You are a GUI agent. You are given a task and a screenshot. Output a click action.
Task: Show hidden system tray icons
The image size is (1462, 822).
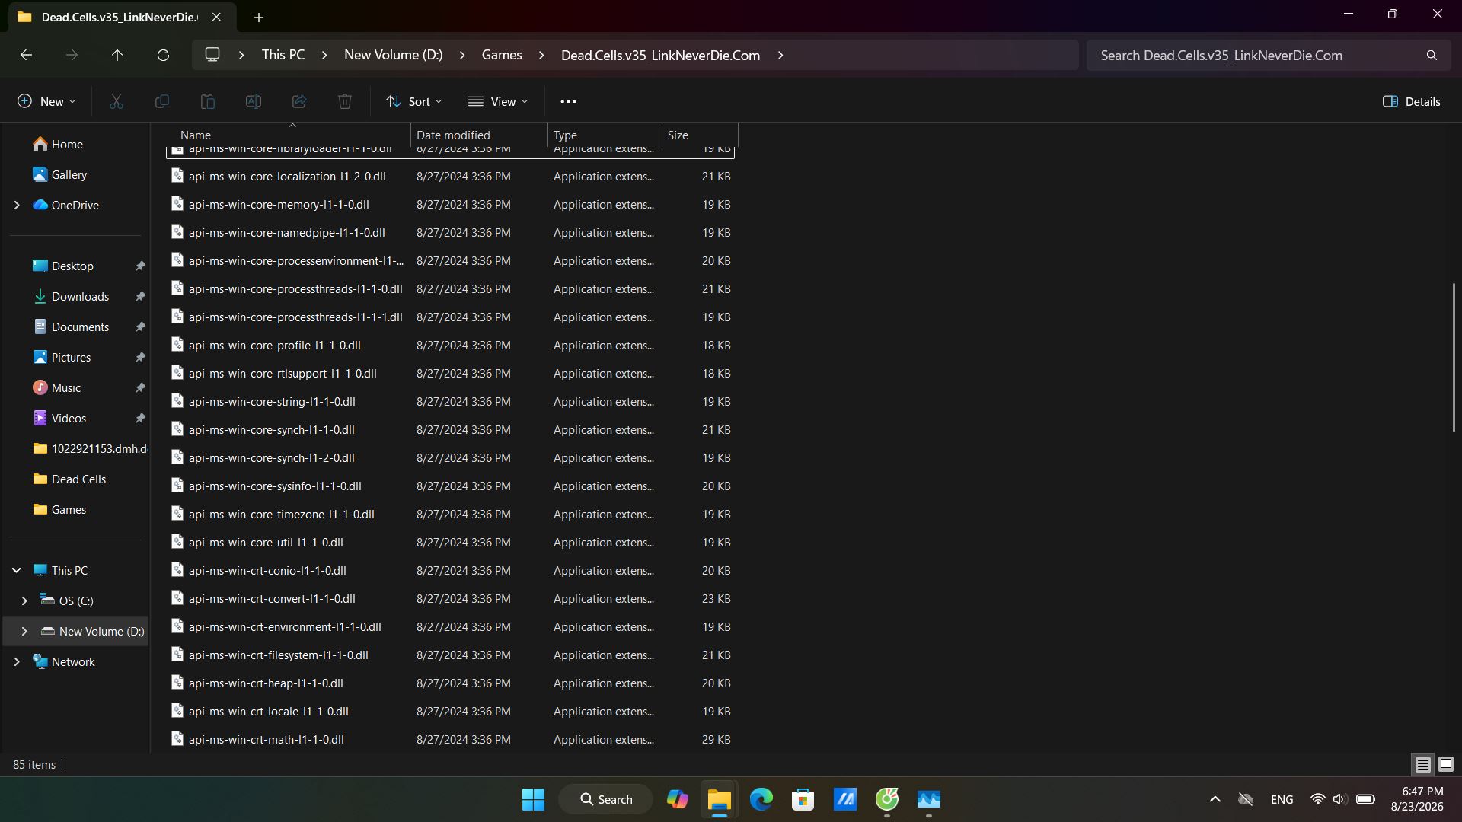(x=1215, y=799)
